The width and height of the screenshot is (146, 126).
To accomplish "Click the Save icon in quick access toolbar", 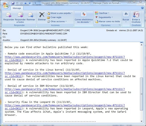I will [13, 3].
